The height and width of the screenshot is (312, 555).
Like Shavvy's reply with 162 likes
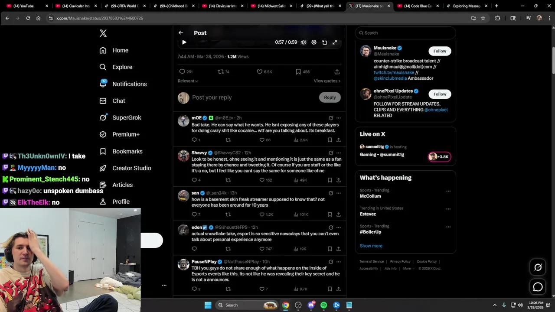(x=265, y=180)
